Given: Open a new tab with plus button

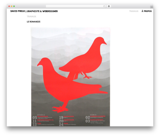Looking at the screenshot, I should point(152,7).
